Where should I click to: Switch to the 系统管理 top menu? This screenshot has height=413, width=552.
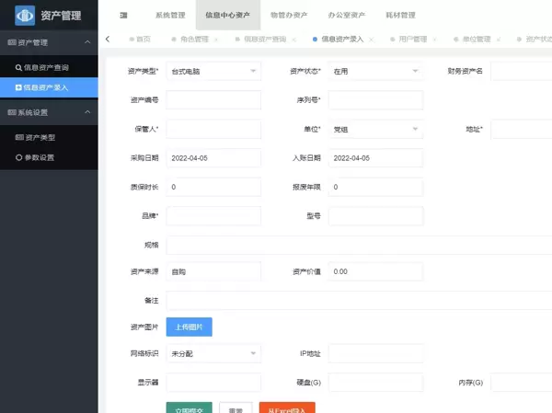pyautogui.click(x=170, y=16)
